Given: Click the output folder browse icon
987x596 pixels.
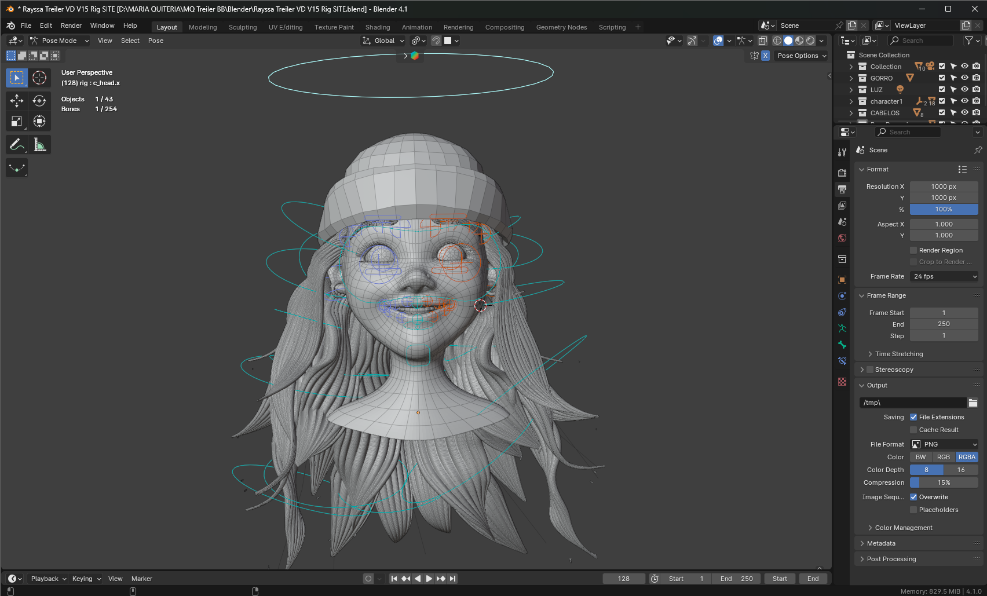Looking at the screenshot, I should pyautogui.click(x=973, y=403).
